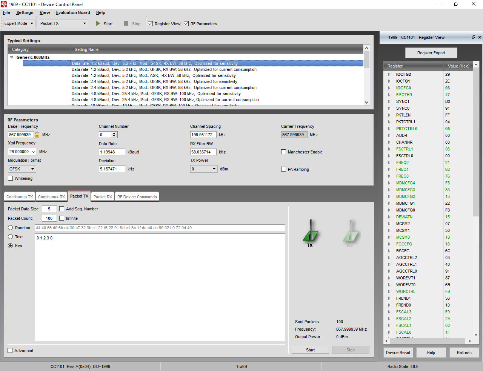Click the grayed RX antenna graphic
Screen dimensions: 483x371
pos(350,232)
